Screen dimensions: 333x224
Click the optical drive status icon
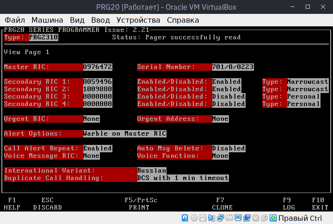[194, 218]
